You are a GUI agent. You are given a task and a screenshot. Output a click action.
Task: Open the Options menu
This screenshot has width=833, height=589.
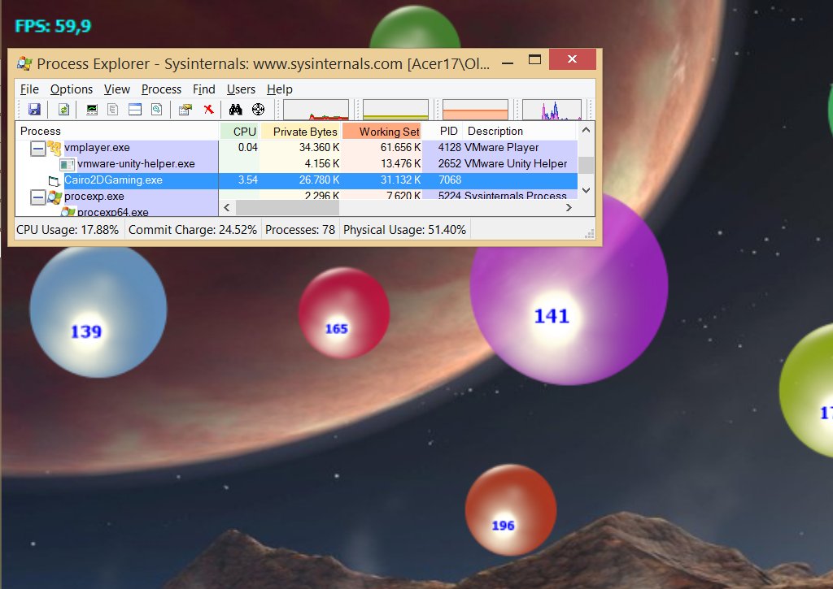coord(72,89)
